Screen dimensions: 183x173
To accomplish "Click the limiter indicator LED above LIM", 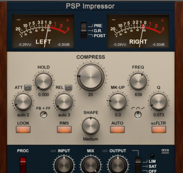I will tap(152, 156).
